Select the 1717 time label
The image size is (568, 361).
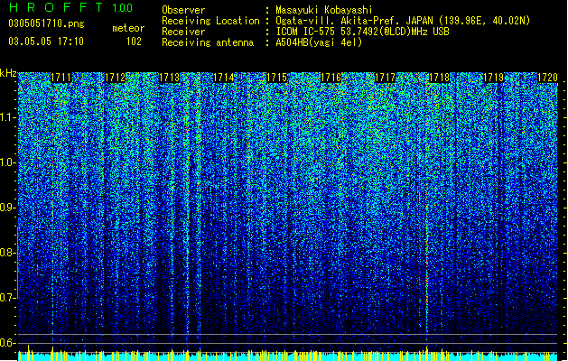tap(385, 78)
